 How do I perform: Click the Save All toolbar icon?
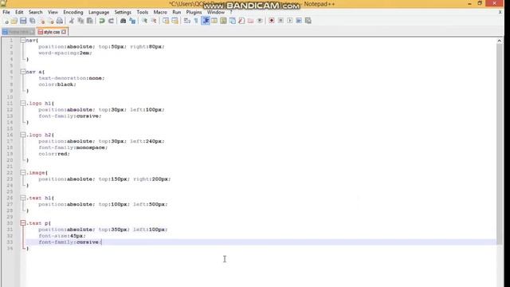point(33,21)
